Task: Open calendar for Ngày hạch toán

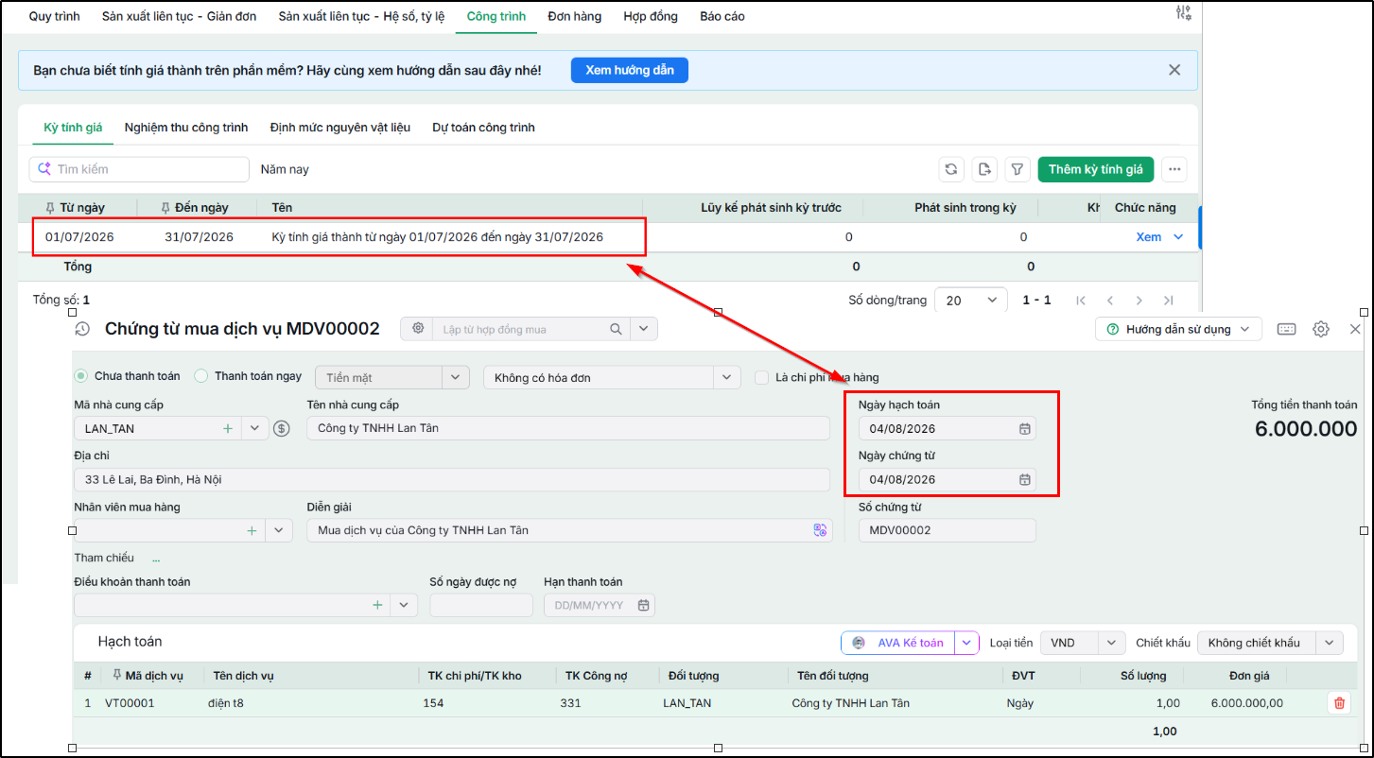Action: 1024,429
